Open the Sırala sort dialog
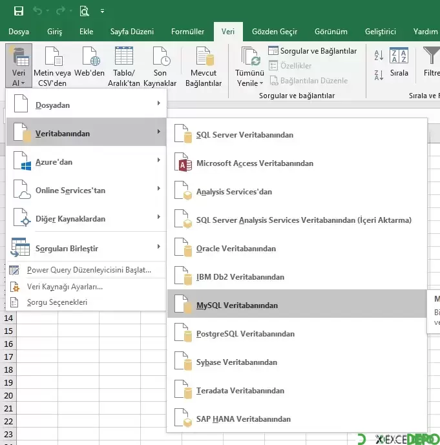Image resolution: width=440 pixels, height=445 pixels. (x=399, y=63)
